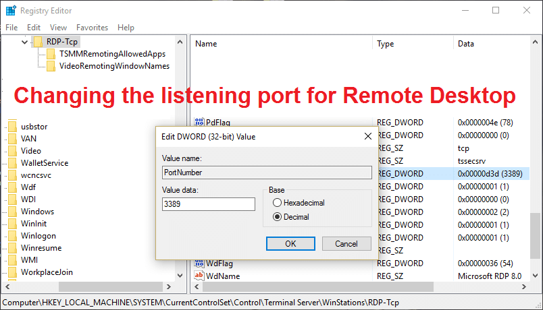Click the WMI folder icon
The width and height of the screenshot is (543, 310).
point(12,260)
